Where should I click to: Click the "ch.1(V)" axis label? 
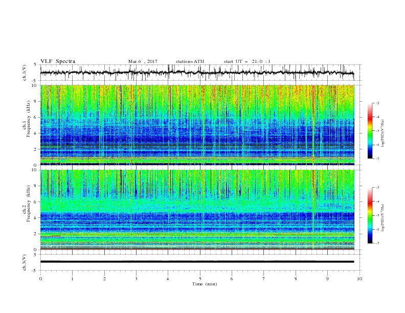coord(25,73)
